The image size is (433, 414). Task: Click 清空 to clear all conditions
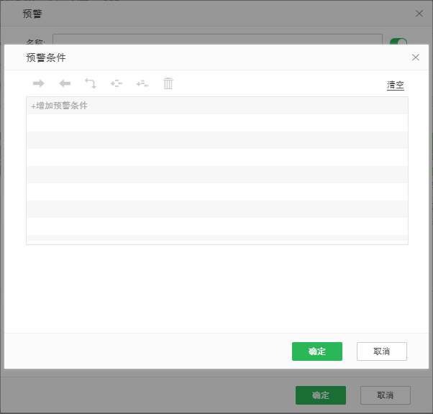[x=396, y=85]
